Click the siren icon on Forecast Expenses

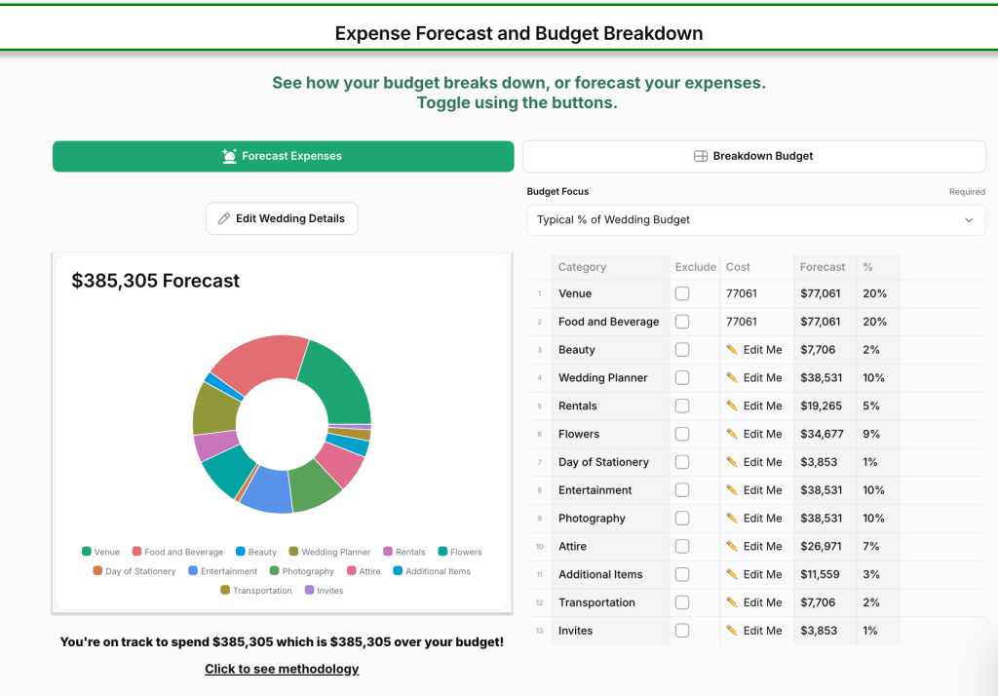coord(229,156)
